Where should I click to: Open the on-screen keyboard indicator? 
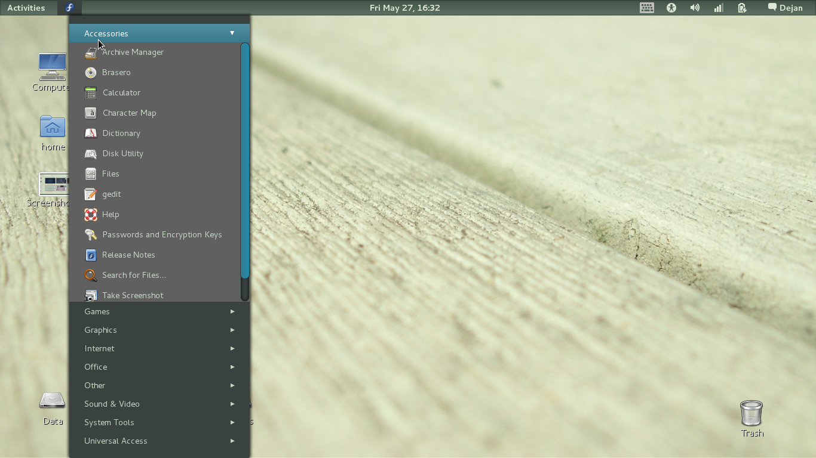(x=647, y=8)
